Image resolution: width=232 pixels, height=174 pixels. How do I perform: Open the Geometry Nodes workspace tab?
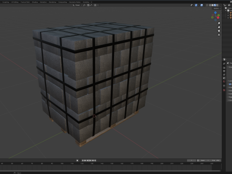click(x=75, y=2)
